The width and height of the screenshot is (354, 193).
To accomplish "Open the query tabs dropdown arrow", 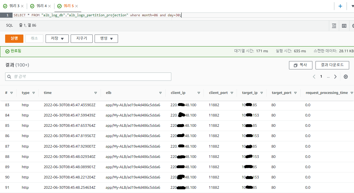I will pyautogui.click(x=352, y=6).
